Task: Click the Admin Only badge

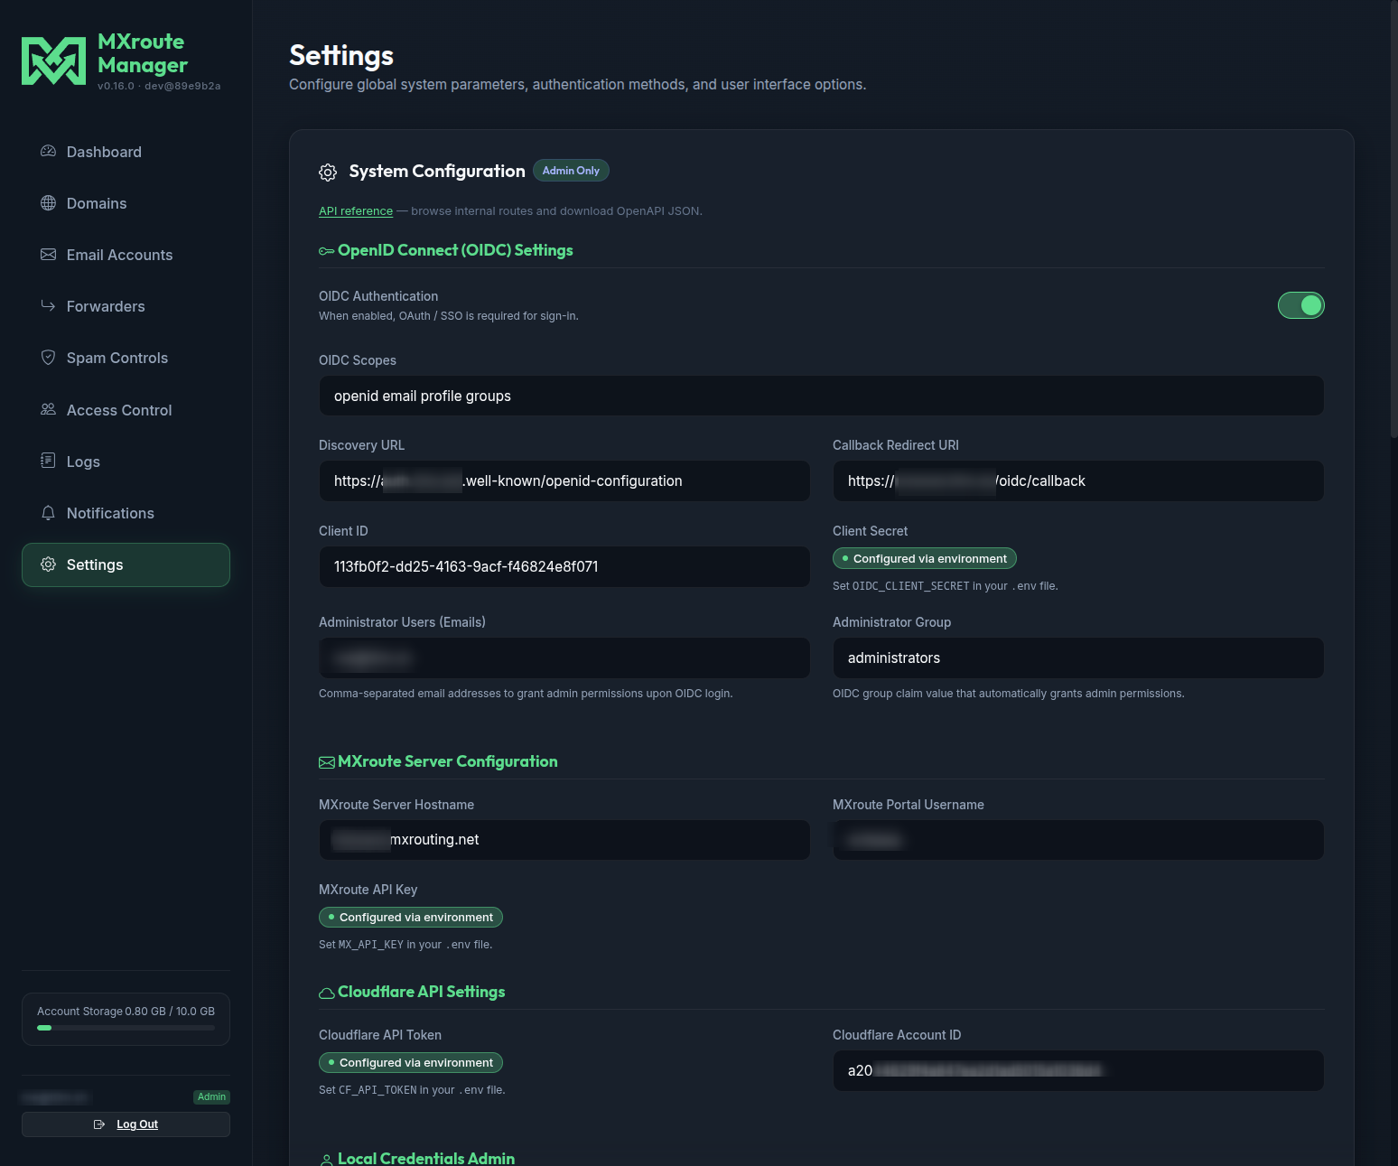Action: [x=571, y=171]
